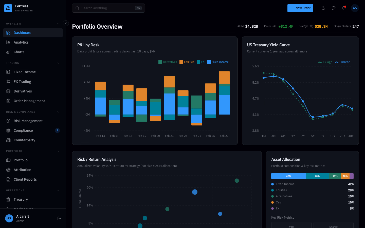This screenshot has height=228, width=365.
Task: Click the Analytics bar chart icon
Action: (x=8, y=42)
